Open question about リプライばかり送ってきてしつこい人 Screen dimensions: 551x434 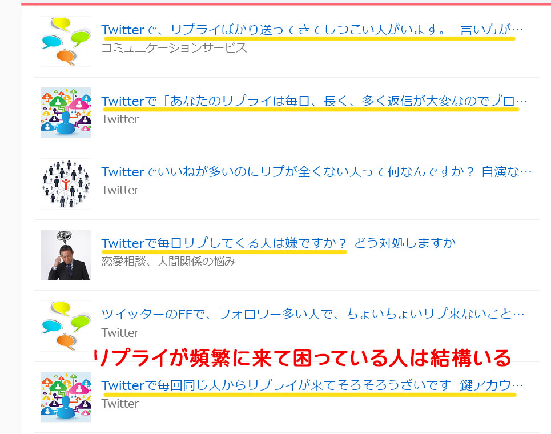(x=312, y=30)
